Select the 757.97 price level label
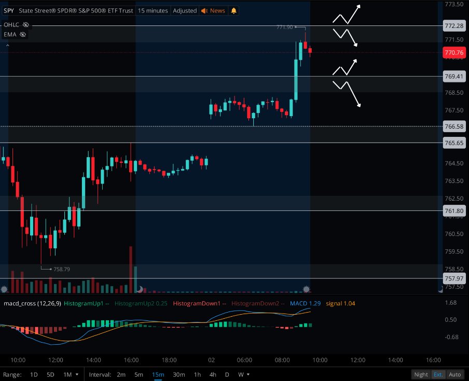Image resolution: width=469 pixels, height=381 pixels. (x=454, y=278)
